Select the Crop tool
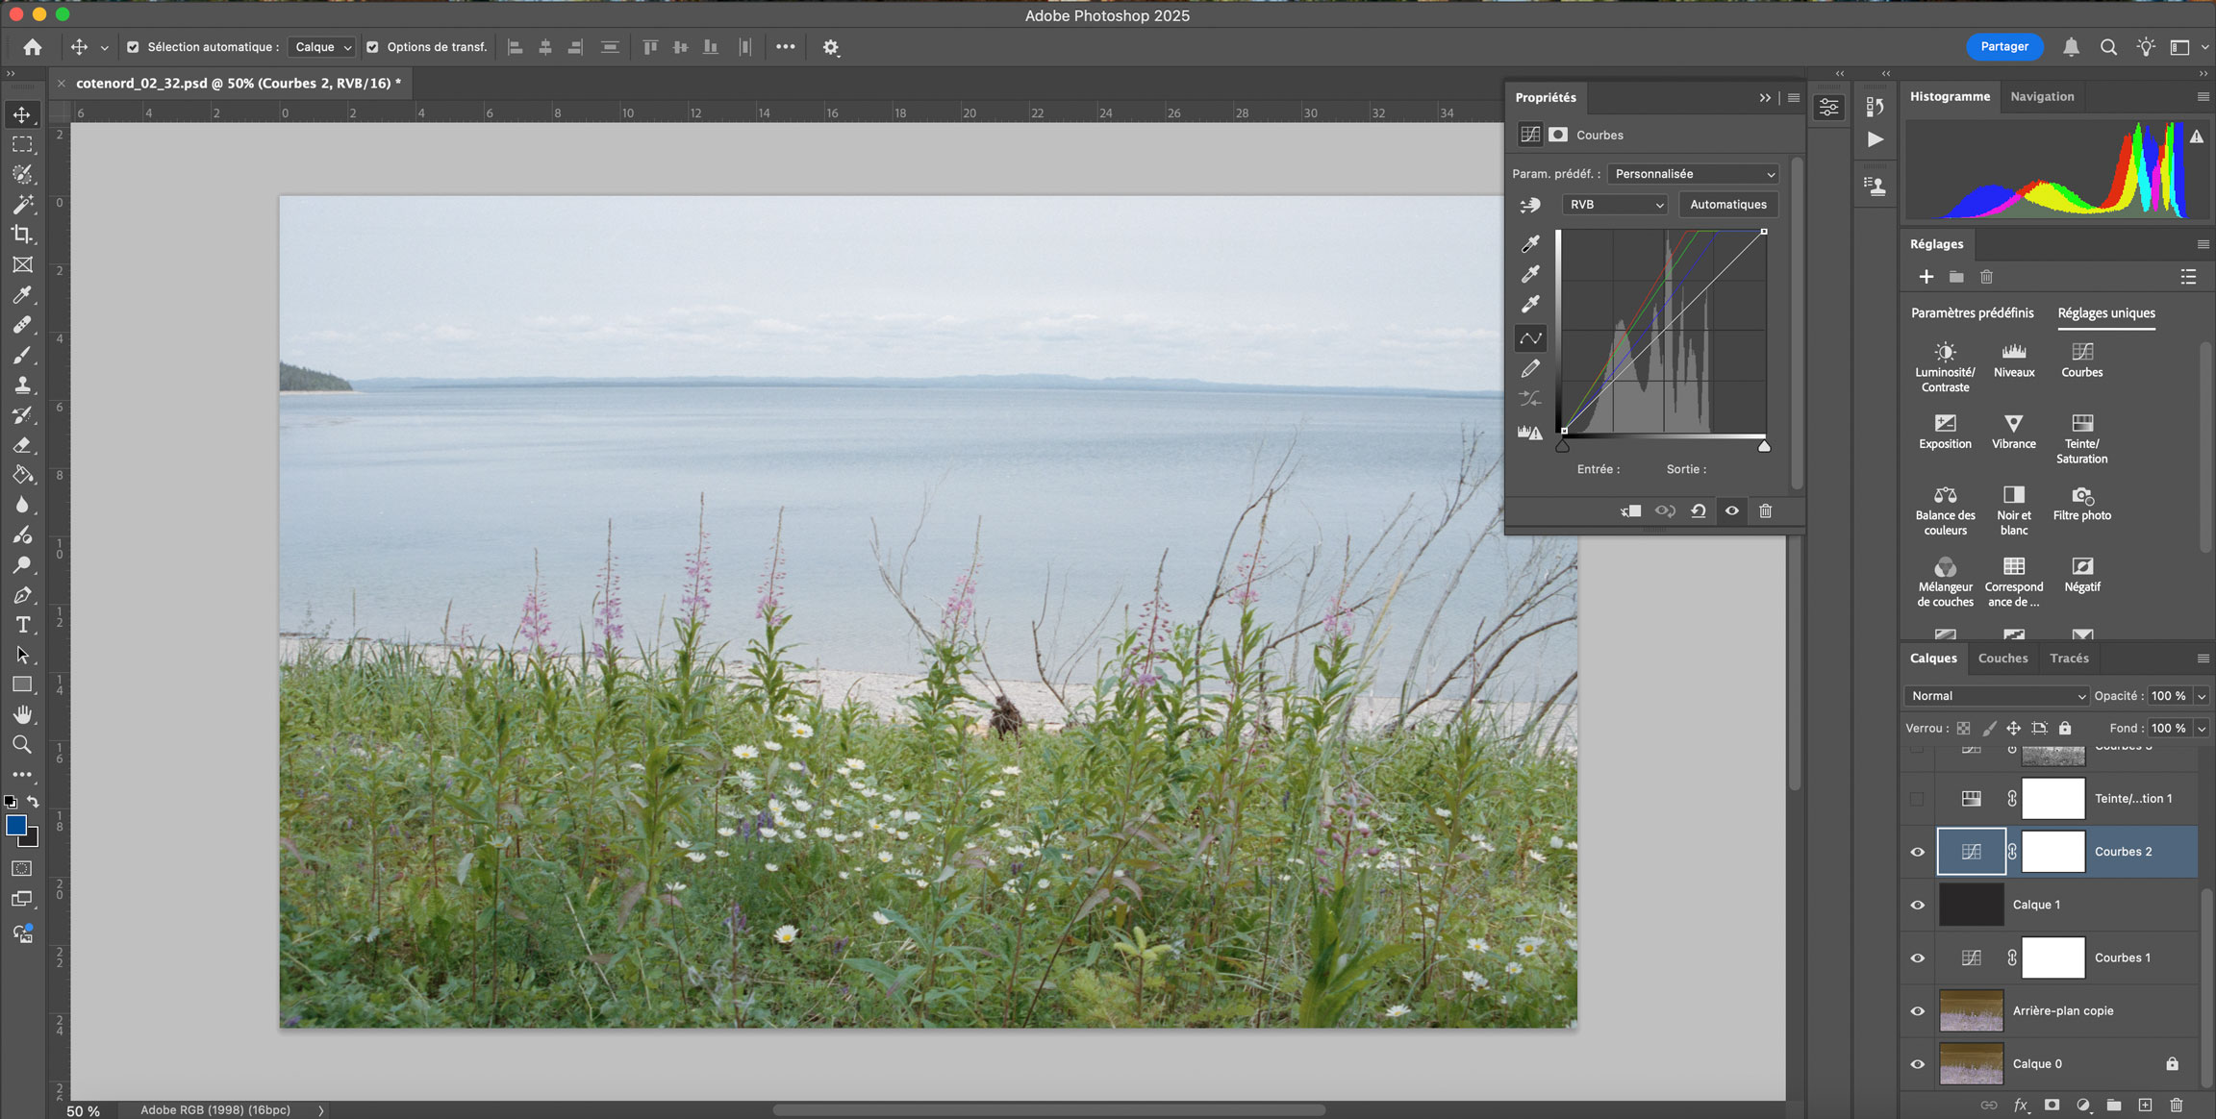The width and height of the screenshot is (2216, 1119). tap(22, 235)
